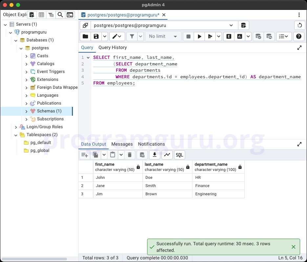Click the SQL button in results toolbar

(x=179, y=155)
